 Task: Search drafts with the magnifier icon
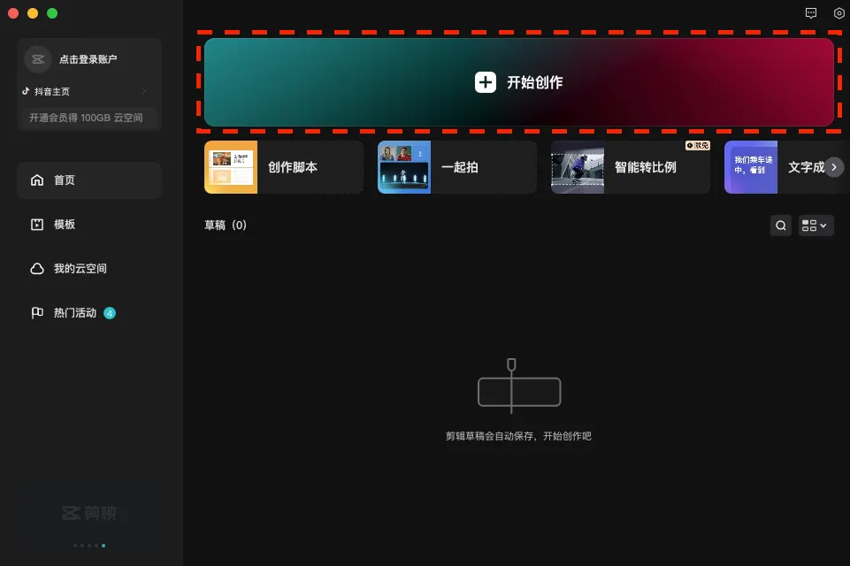click(781, 226)
